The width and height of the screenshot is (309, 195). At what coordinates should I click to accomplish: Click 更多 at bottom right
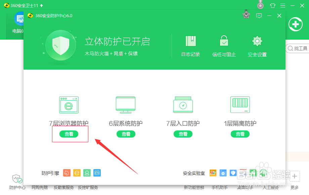[295, 188]
